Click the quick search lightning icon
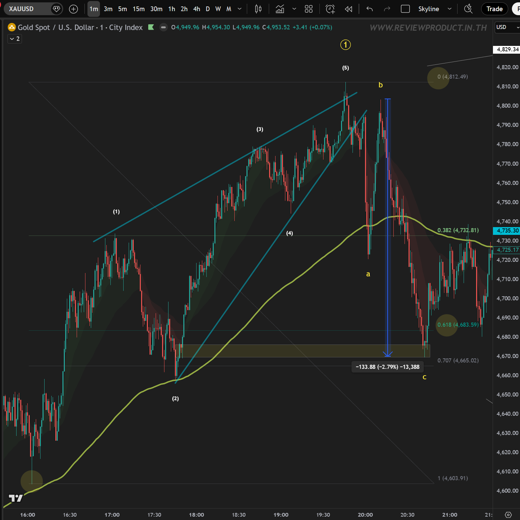 tap(468, 9)
